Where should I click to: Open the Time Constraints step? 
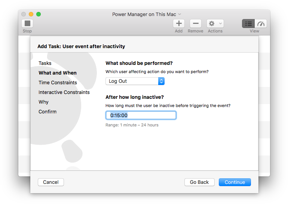[x=58, y=82]
